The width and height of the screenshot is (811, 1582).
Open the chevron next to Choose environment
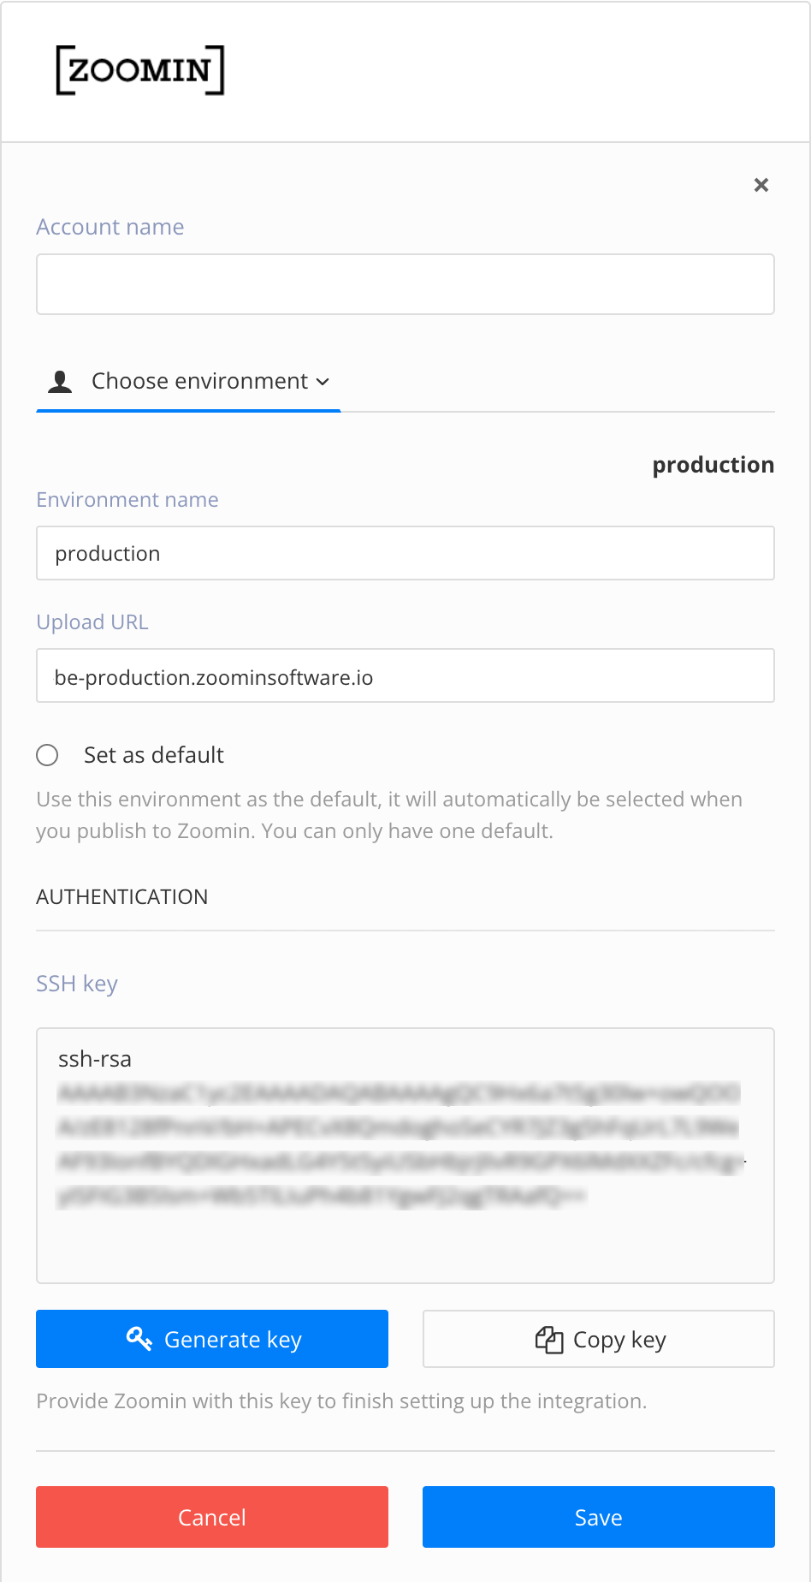point(323,382)
